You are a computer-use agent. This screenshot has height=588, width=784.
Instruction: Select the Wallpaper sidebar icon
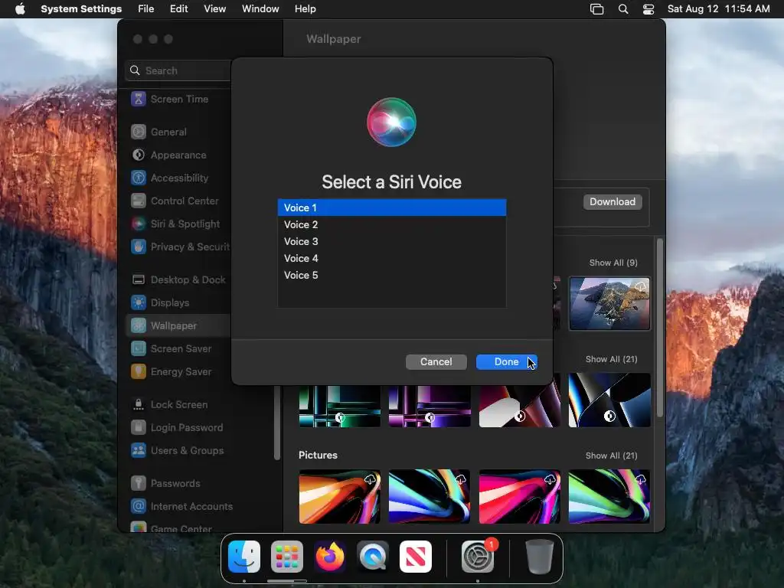click(x=139, y=326)
